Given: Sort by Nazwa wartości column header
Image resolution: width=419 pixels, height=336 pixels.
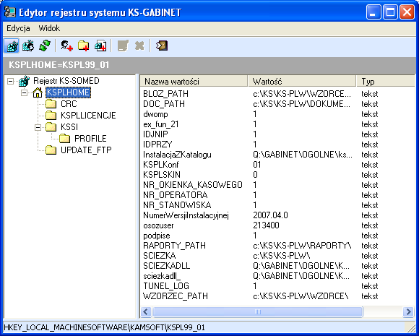Looking at the screenshot, I should [x=194, y=81].
